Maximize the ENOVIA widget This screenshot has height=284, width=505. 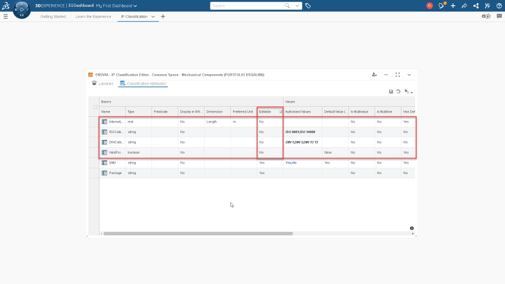(398, 75)
